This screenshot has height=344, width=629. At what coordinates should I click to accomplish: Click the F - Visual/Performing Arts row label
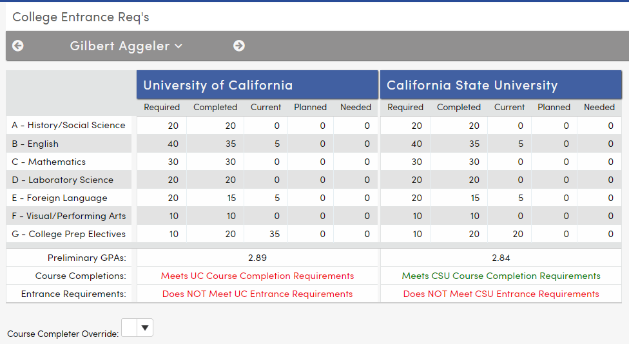68,216
